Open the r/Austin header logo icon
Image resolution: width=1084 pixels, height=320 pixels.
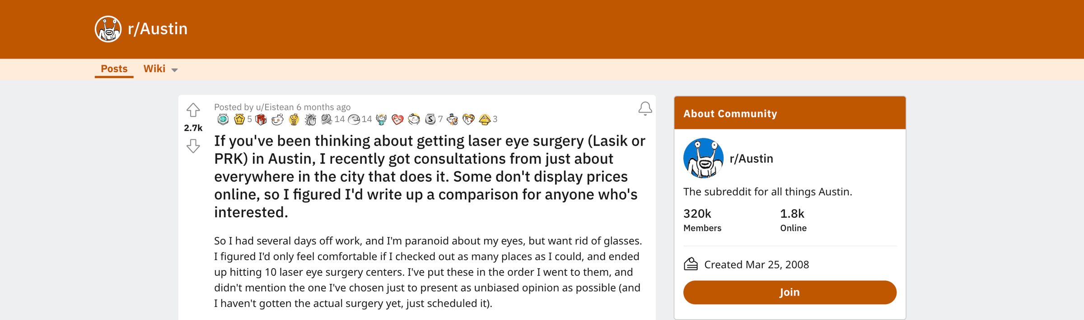coord(108,29)
